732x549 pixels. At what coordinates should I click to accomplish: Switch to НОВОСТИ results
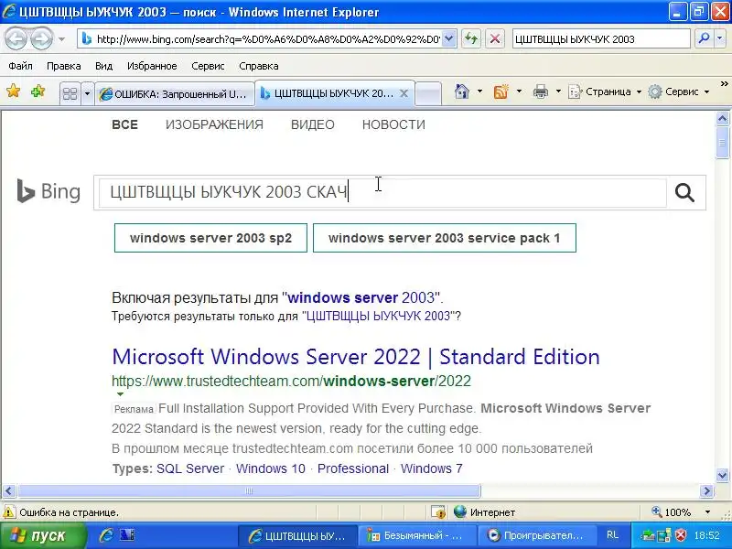tap(393, 124)
